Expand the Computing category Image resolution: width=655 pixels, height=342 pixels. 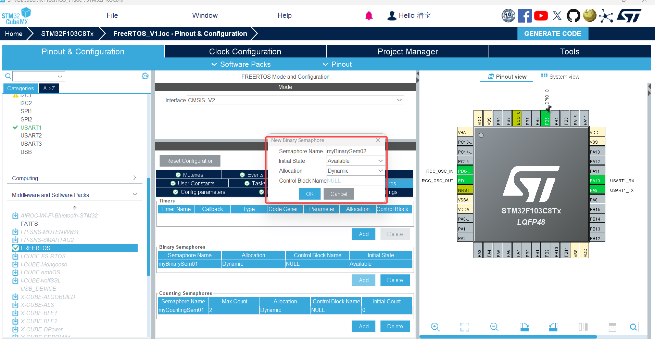click(x=74, y=178)
